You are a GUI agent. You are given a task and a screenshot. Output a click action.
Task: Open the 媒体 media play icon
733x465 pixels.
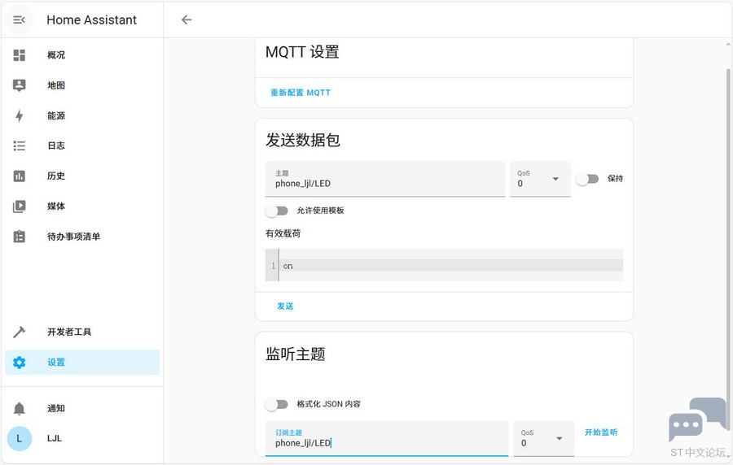pos(20,206)
